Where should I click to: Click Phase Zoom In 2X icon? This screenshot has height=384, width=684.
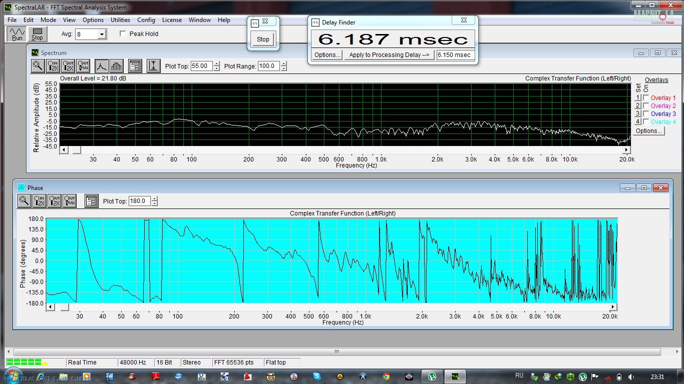click(40, 200)
